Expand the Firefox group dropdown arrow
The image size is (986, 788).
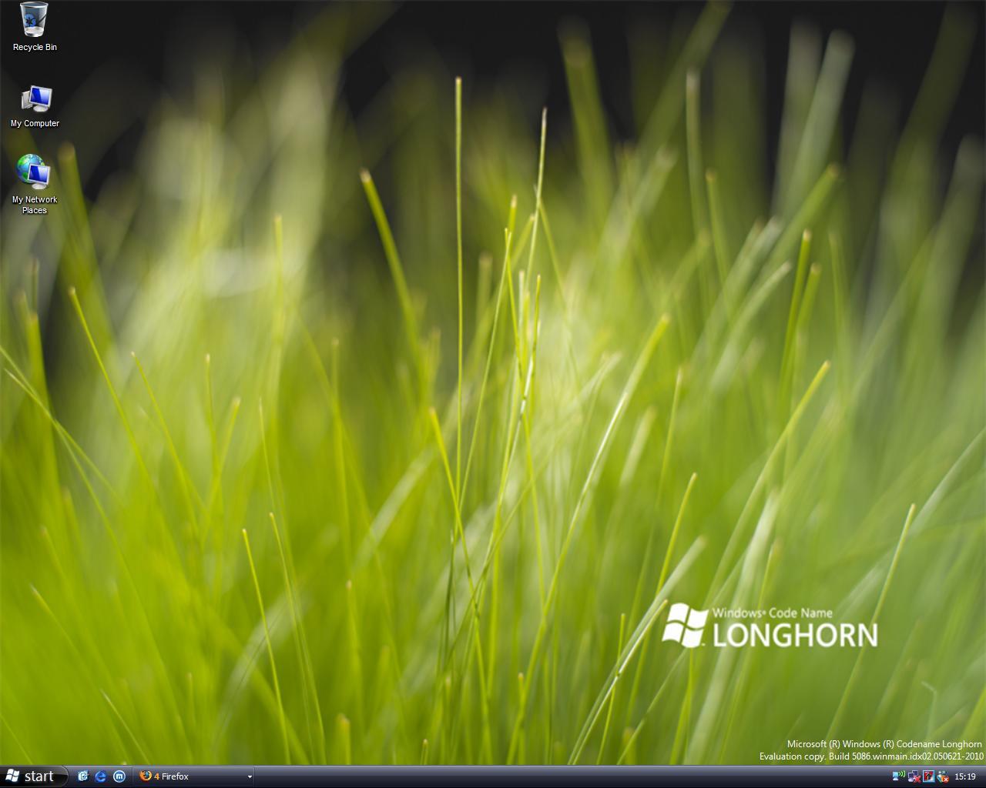coord(249,777)
